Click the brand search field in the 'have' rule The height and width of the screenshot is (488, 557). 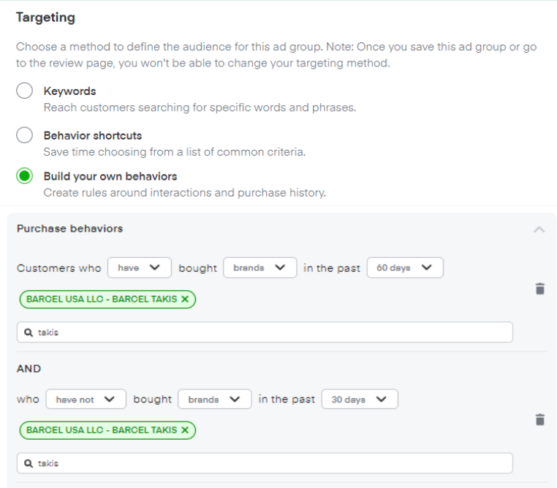[270, 332]
